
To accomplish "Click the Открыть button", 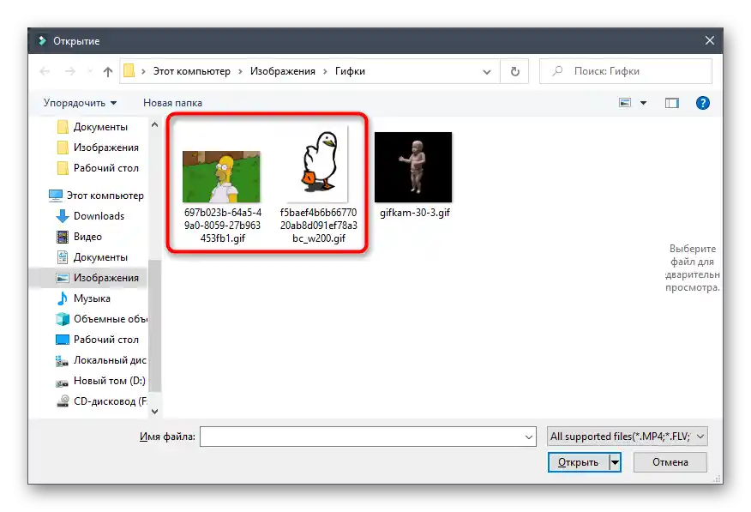I will [579, 462].
